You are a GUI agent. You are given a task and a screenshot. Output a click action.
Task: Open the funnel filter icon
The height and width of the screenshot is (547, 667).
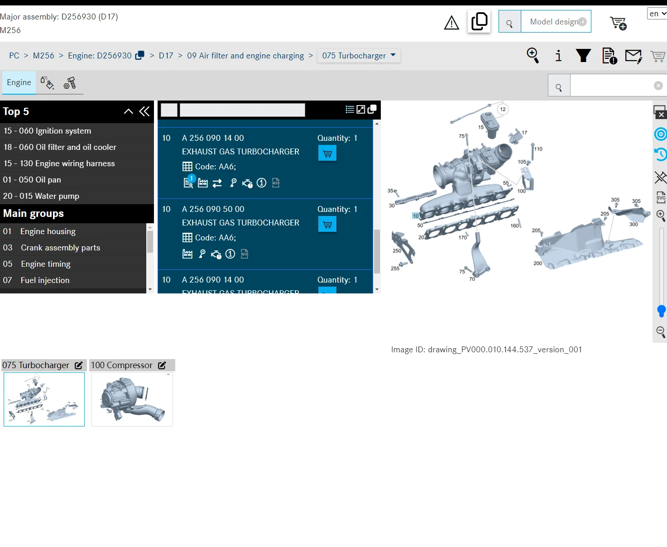[x=583, y=56]
